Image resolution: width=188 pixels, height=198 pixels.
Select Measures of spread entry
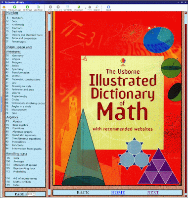[25, 165]
